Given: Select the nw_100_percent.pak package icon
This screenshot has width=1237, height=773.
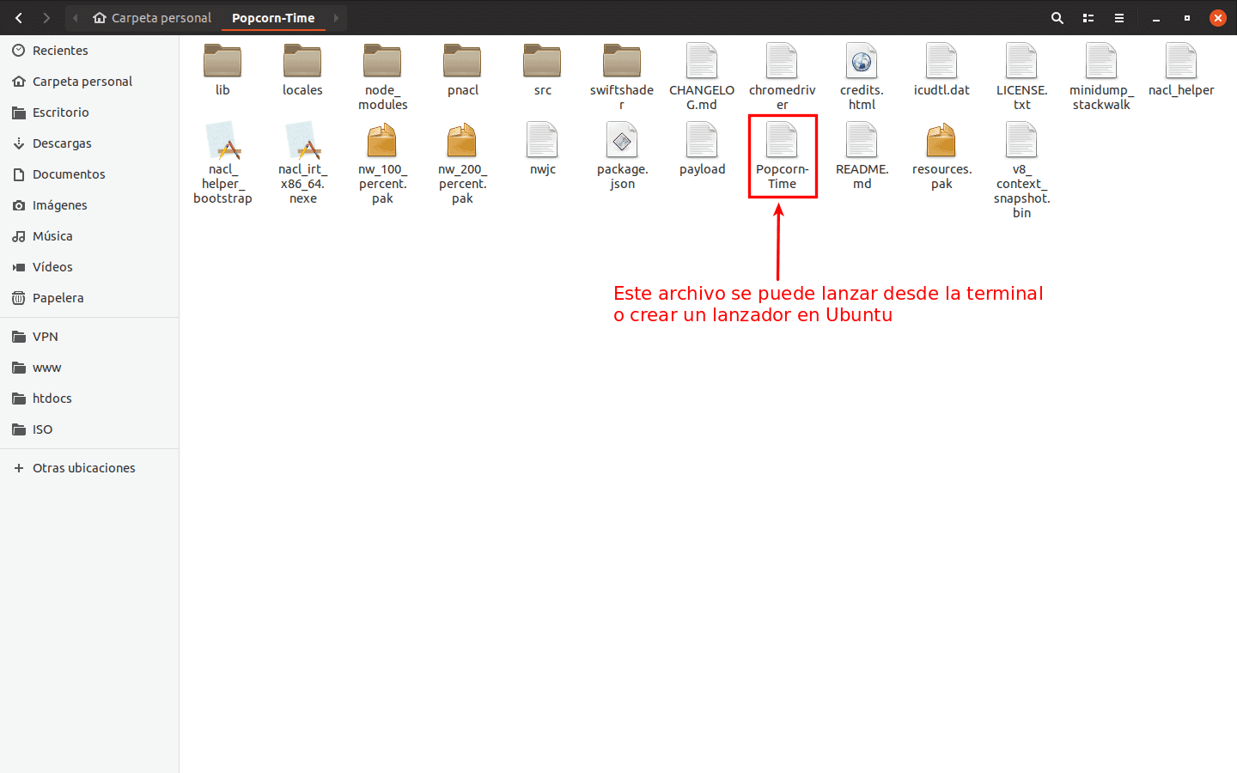Looking at the screenshot, I should click(382, 140).
